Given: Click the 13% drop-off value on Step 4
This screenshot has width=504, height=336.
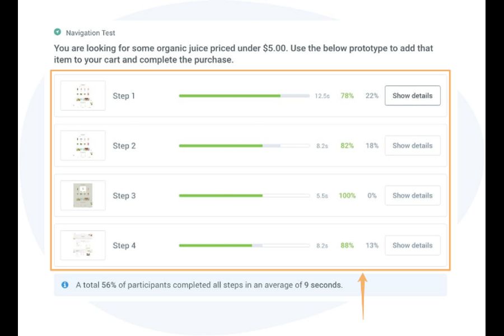Looking at the screenshot, I should pyautogui.click(x=372, y=245).
